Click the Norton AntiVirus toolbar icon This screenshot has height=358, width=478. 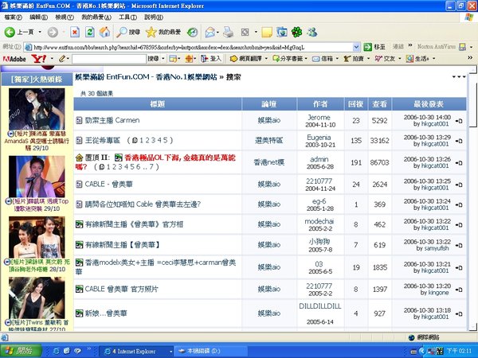click(x=462, y=47)
